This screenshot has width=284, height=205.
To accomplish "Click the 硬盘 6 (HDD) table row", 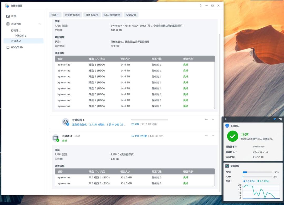I will click(x=135, y=94).
